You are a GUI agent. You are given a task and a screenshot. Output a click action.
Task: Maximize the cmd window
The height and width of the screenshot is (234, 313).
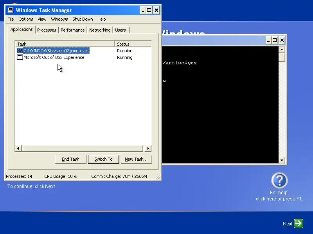[x=275, y=41]
